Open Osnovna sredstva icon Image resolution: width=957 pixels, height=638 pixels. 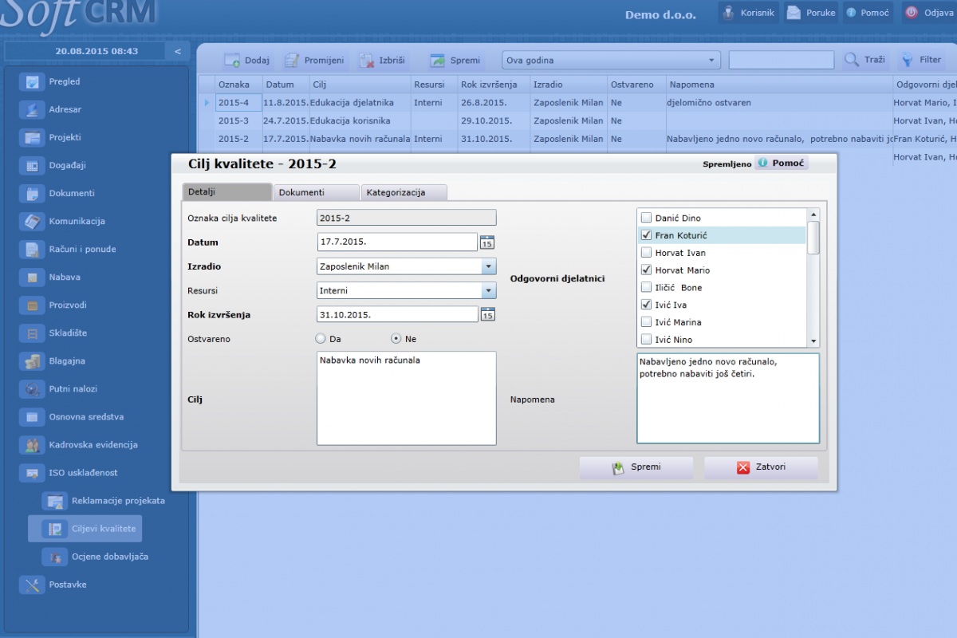[x=33, y=416]
